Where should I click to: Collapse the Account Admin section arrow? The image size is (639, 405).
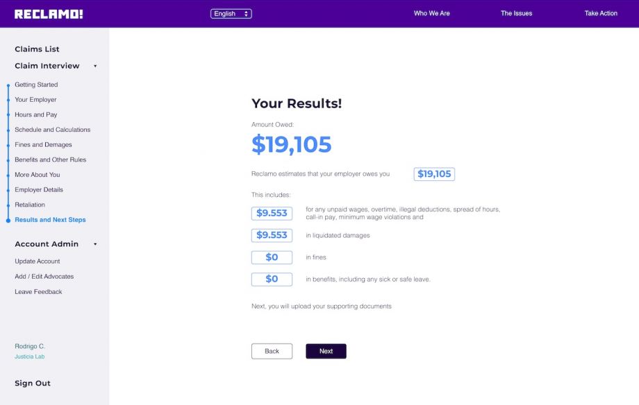(x=95, y=244)
